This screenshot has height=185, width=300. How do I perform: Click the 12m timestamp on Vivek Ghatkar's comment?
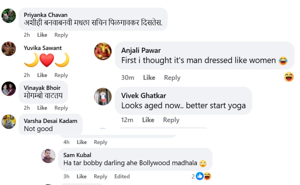[x=128, y=120]
